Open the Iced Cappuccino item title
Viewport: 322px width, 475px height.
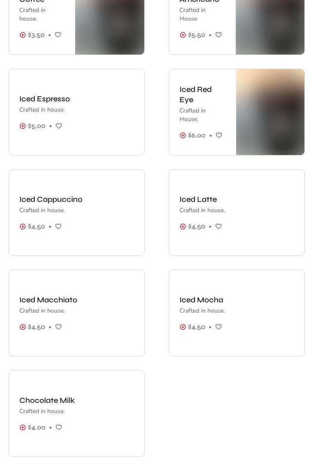click(x=51, y=199)
